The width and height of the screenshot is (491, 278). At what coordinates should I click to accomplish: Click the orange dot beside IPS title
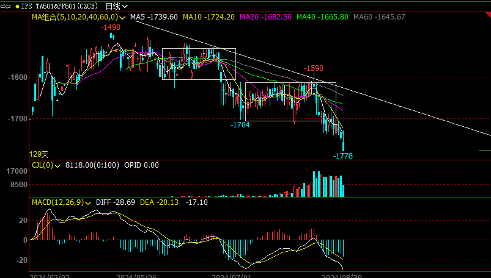(17, 6)
